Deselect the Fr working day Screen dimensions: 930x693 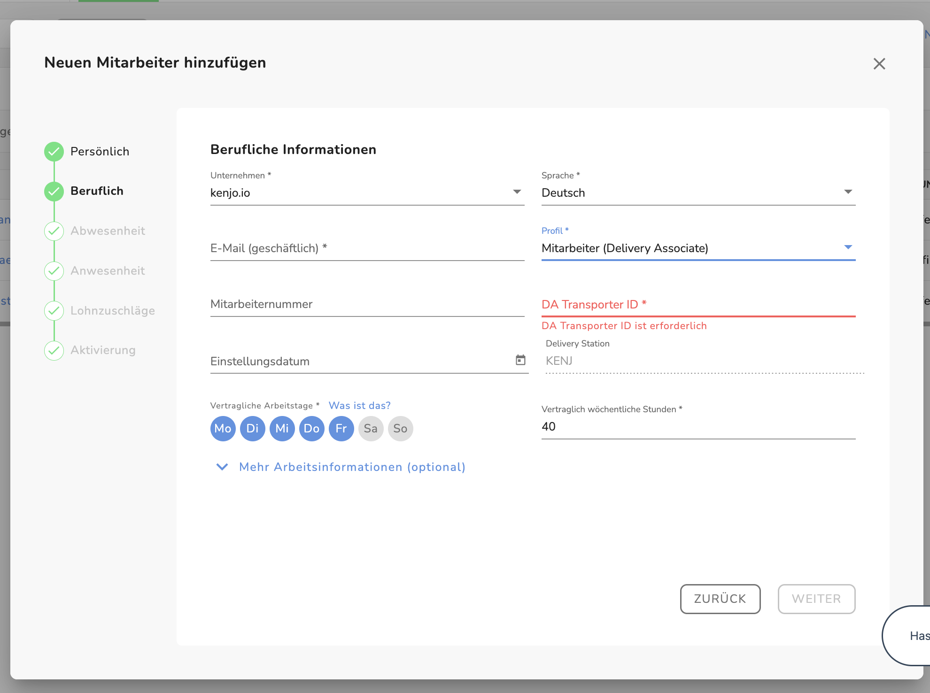[341, 429]
